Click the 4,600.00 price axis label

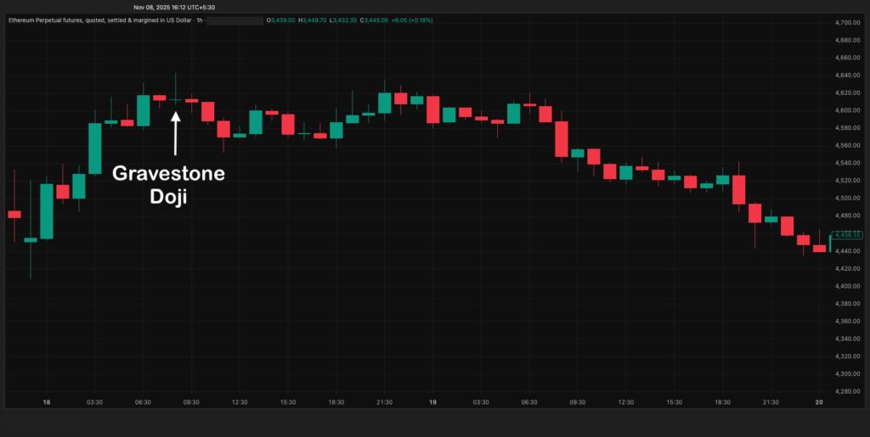tap(847, 110)
